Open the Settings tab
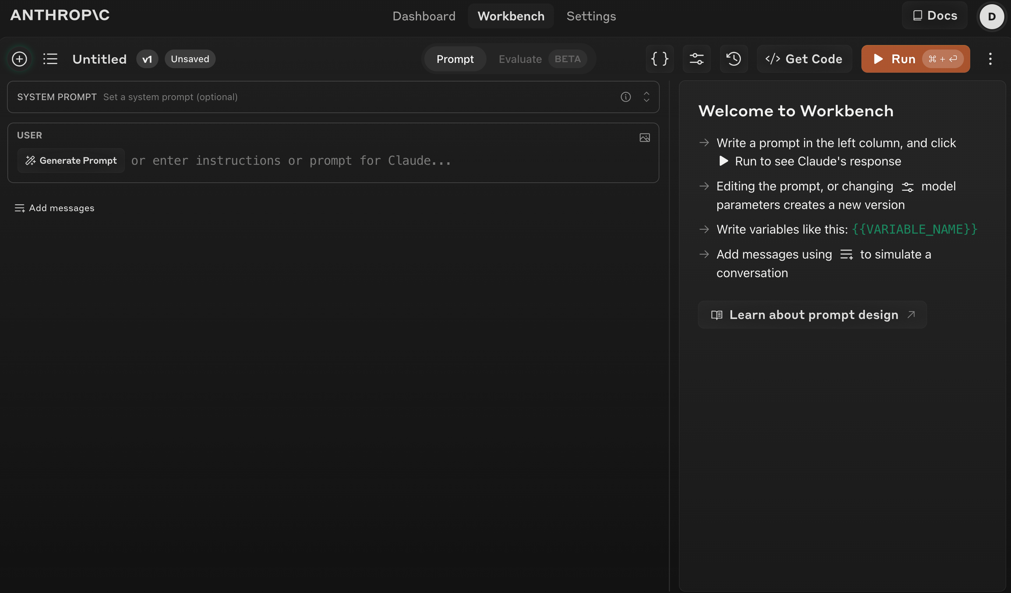Screen dimensions: 1011x593 tap(591, 16)
